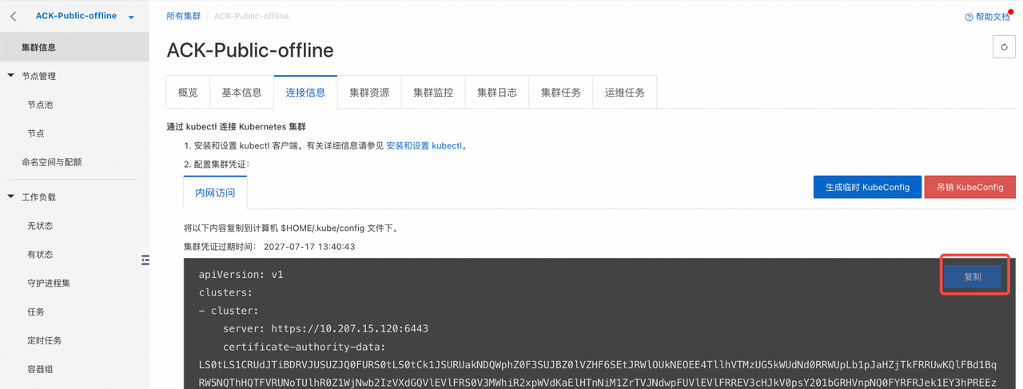1023x389 pixels.
Task: Click the refresh icon button
Action: 1004,47
